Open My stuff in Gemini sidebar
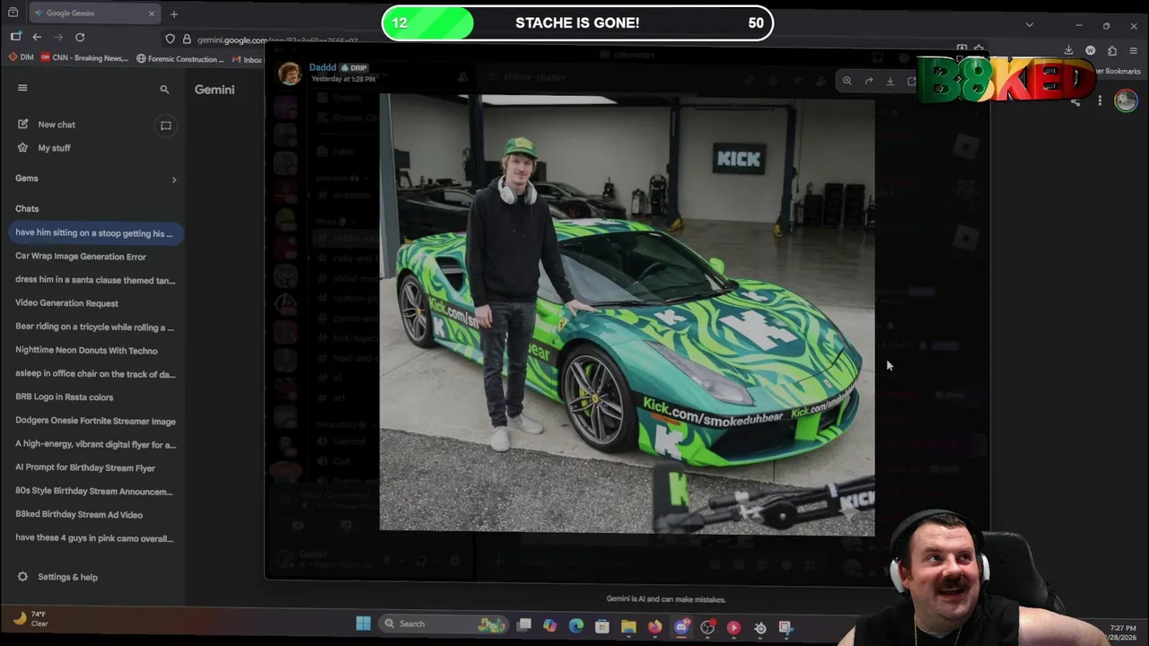Viewport: 1149px width, 646px height. pos(44,148)
